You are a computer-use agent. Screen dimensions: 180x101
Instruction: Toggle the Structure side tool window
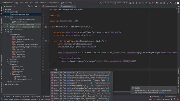point(1,60)
